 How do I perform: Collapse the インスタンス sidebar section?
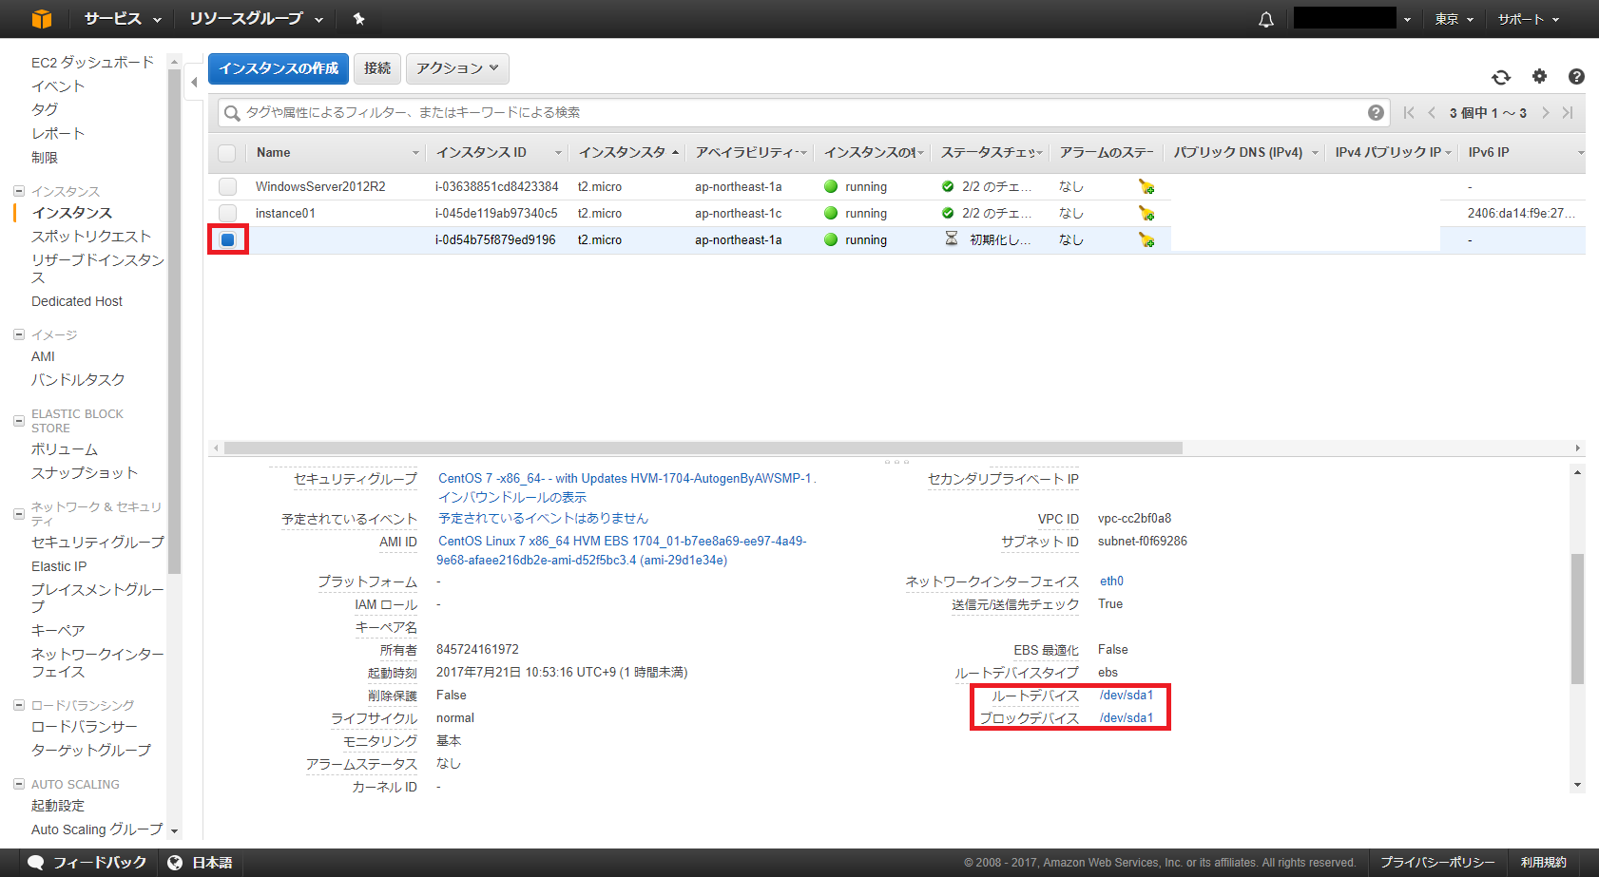tap(19, 191)
